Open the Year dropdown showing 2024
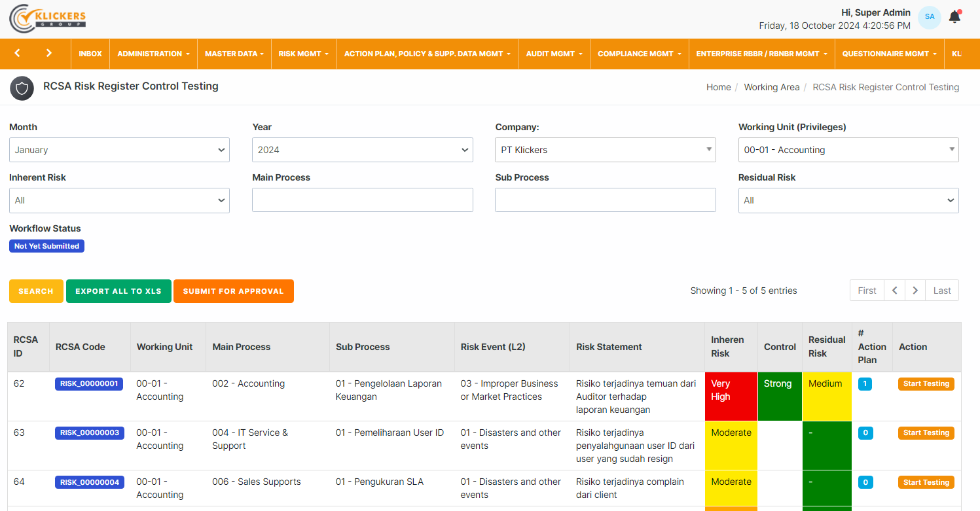The image size is (980, 511). [363, 150]
